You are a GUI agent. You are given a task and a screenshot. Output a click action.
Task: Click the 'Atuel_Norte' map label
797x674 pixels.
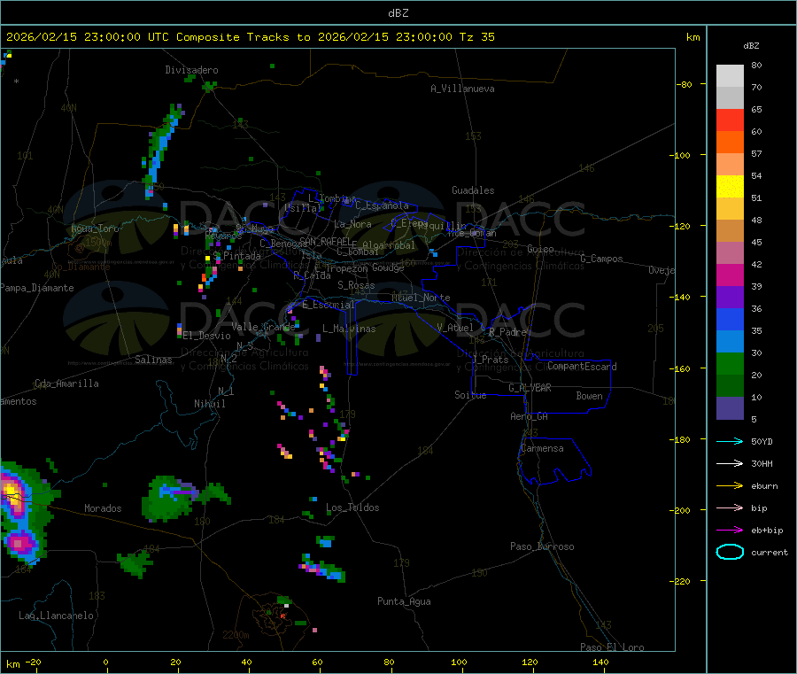tap(421, 298)
